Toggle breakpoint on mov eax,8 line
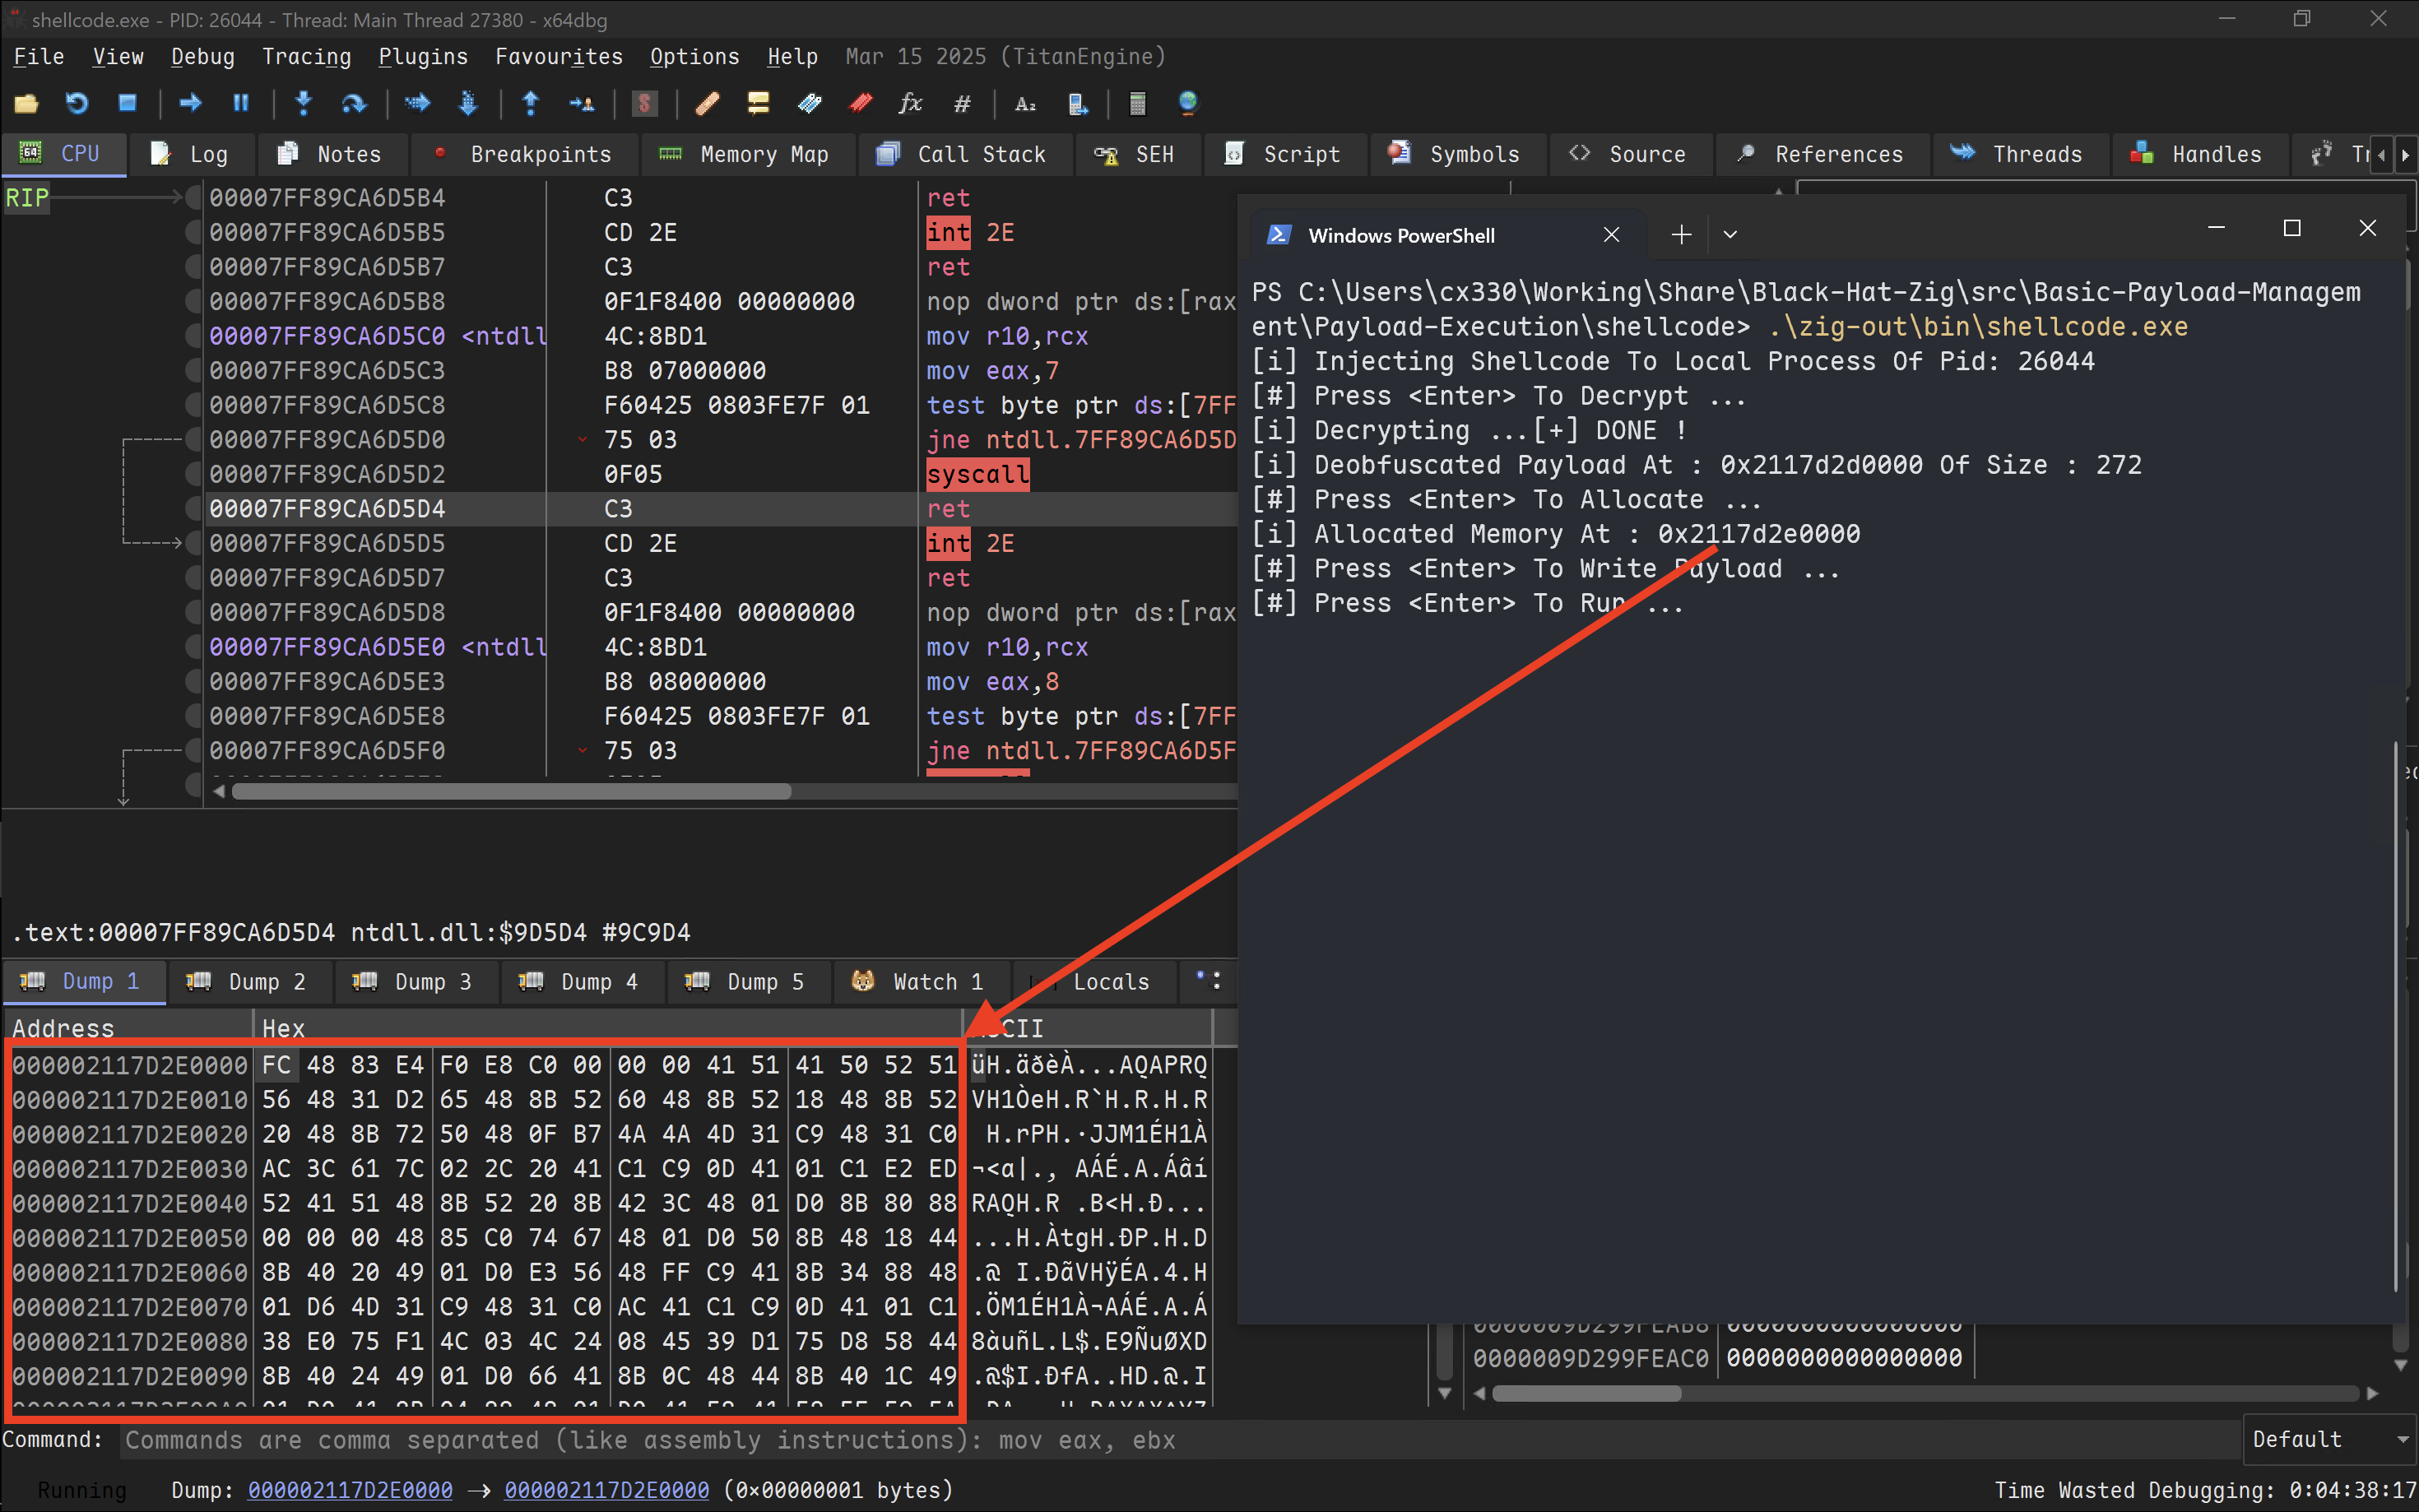The width and height of the screenshot is (2419, 1512). point(194,682)
